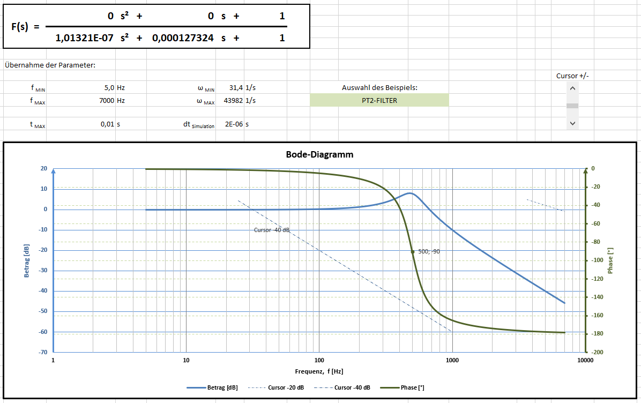
Task: Click the Cursor scroll down arrow
Action: 572,123
